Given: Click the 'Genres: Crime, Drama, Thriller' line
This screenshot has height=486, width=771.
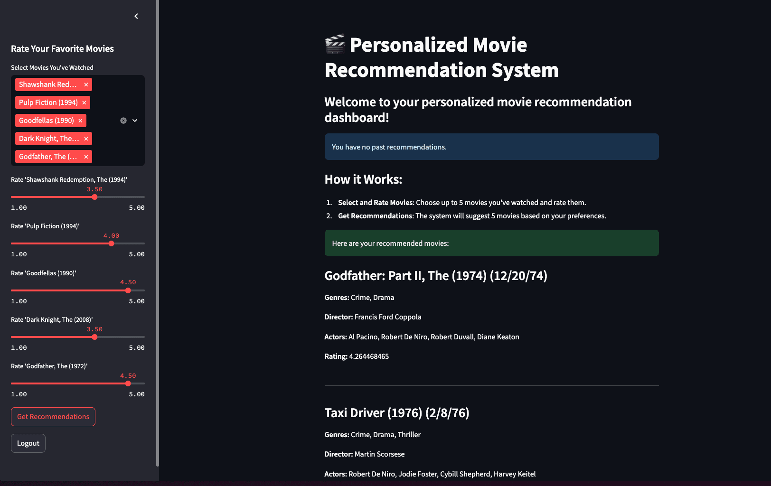Looking at the screenshot, I should coord(373,435).
